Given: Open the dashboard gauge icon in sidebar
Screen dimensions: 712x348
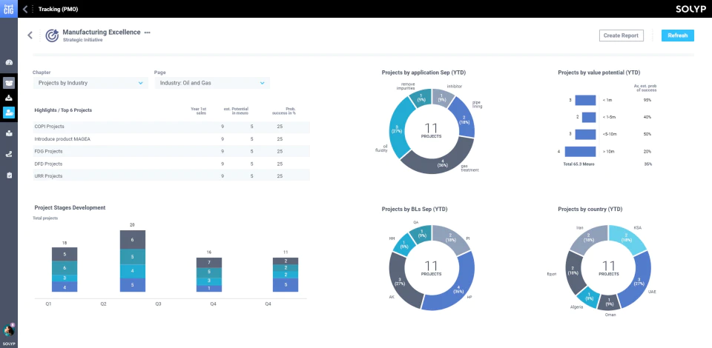Looking at the screenshot, I should [x=9, y=62].
